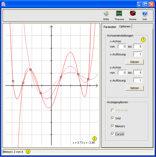Screen dimensions: 156x157
Task: Click yellow marker 3 in status bar
Action: tap(28, 152)
